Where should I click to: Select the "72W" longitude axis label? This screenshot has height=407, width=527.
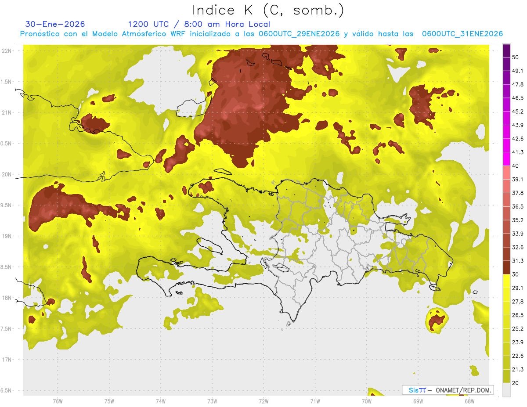point(263,401)
